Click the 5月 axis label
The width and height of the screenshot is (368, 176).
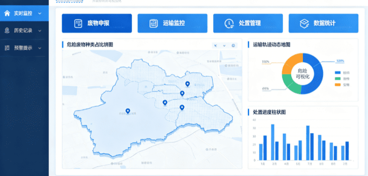point(298,164)
